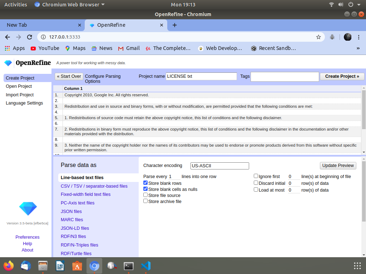Close the OpenRefine tab
This screenshot has width=366, height=274.
point(162,25)
